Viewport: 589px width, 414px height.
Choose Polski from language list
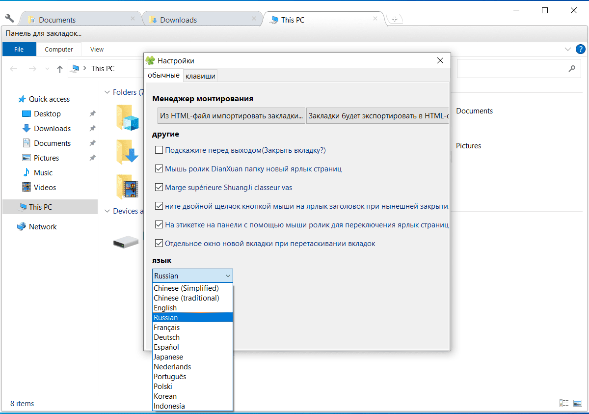(x=192, y=386)
